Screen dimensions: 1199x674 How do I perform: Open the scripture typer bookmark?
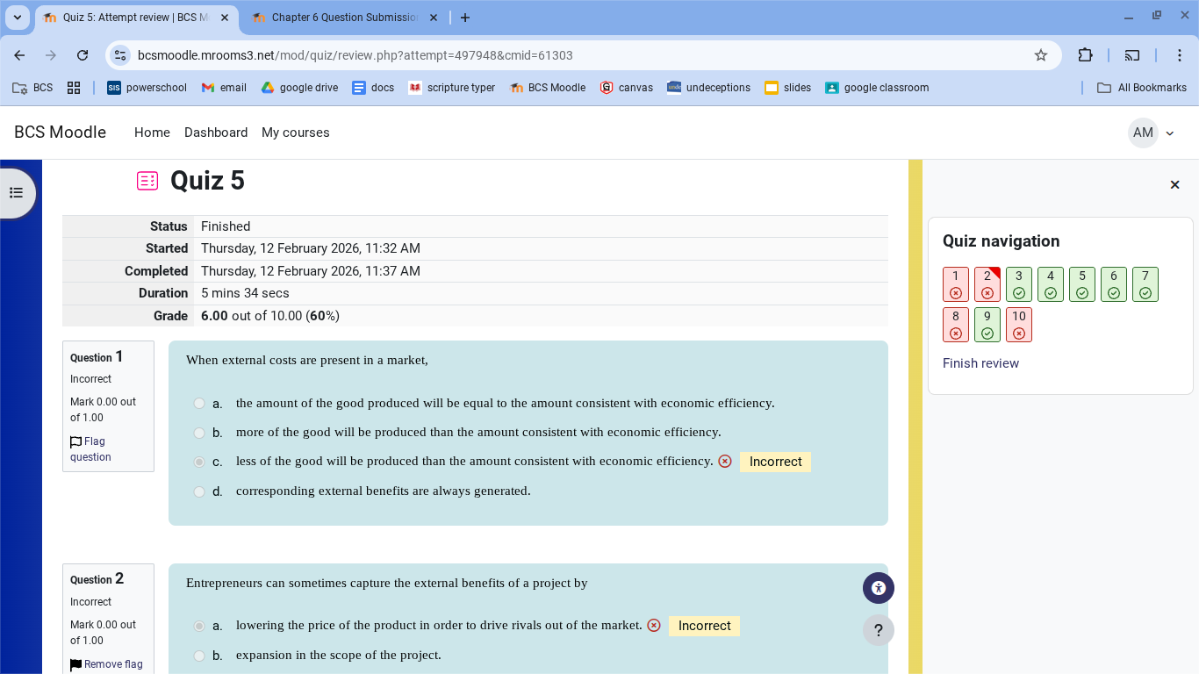451,87
